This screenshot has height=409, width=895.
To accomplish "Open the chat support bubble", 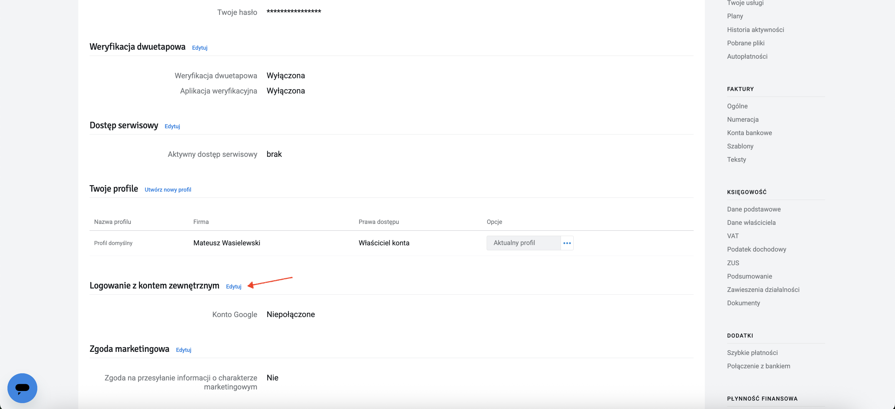I will click(x=22, y=388).
